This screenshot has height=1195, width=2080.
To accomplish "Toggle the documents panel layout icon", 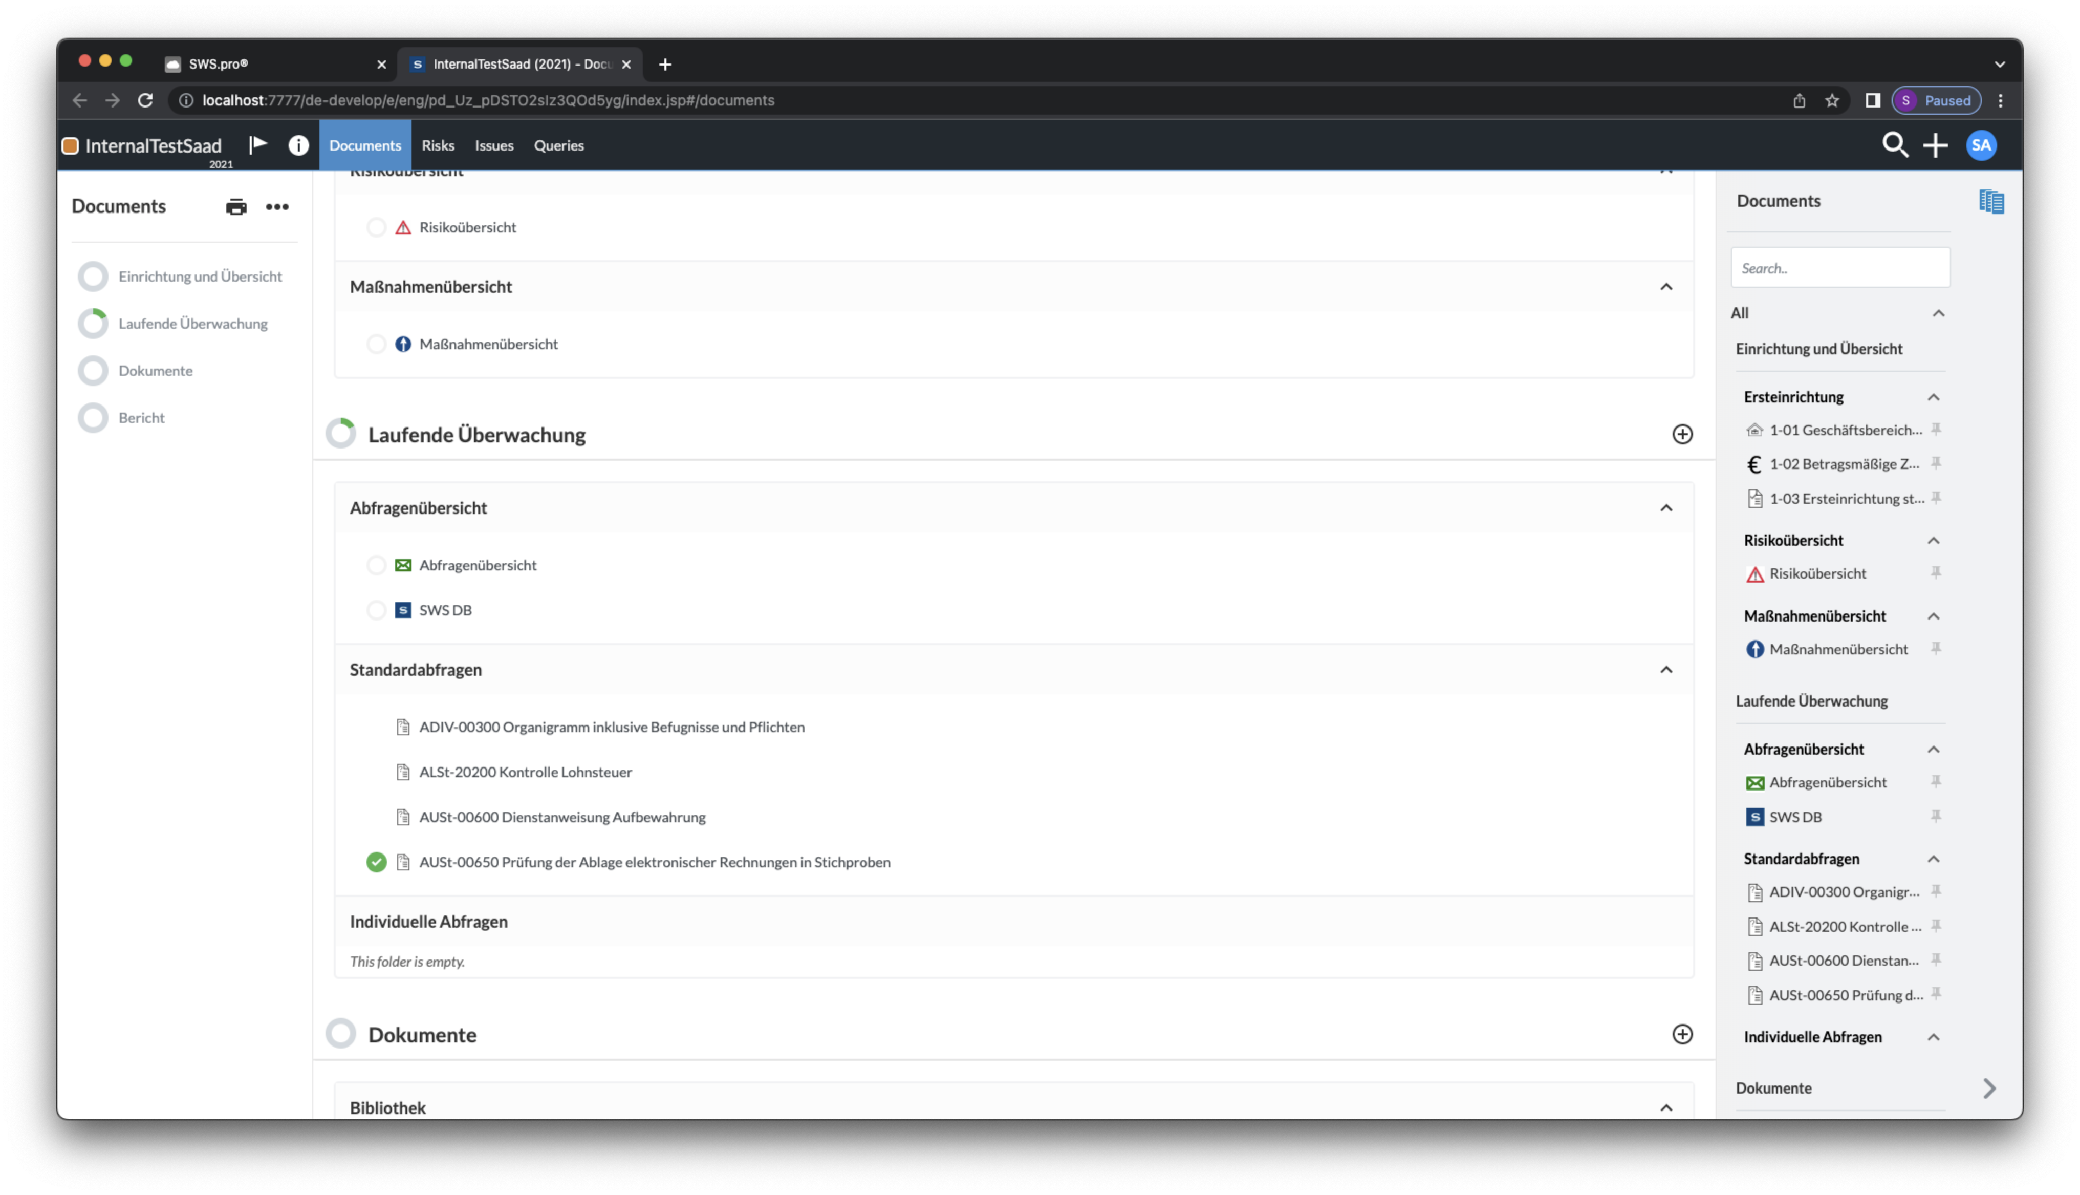I will [x=1991, y=201].
